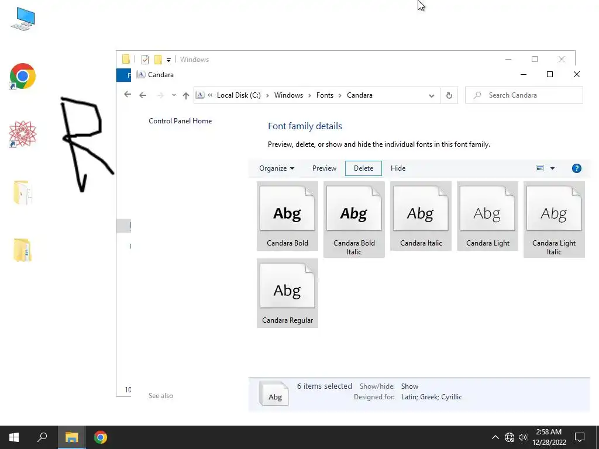Open Control Panel Home link
Screen dimensions: 599x449
pyautogui.click(x=180, y=121)
